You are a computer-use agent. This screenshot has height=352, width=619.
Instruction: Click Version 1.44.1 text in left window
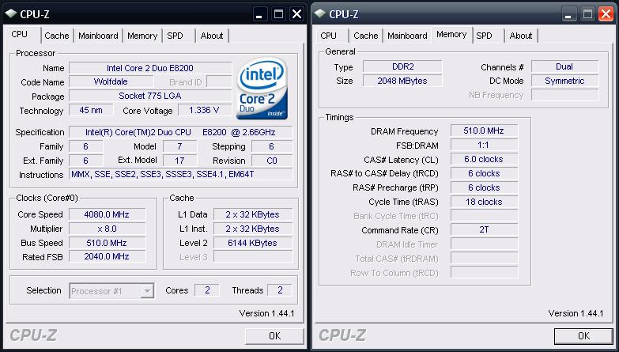coord(267,313)
